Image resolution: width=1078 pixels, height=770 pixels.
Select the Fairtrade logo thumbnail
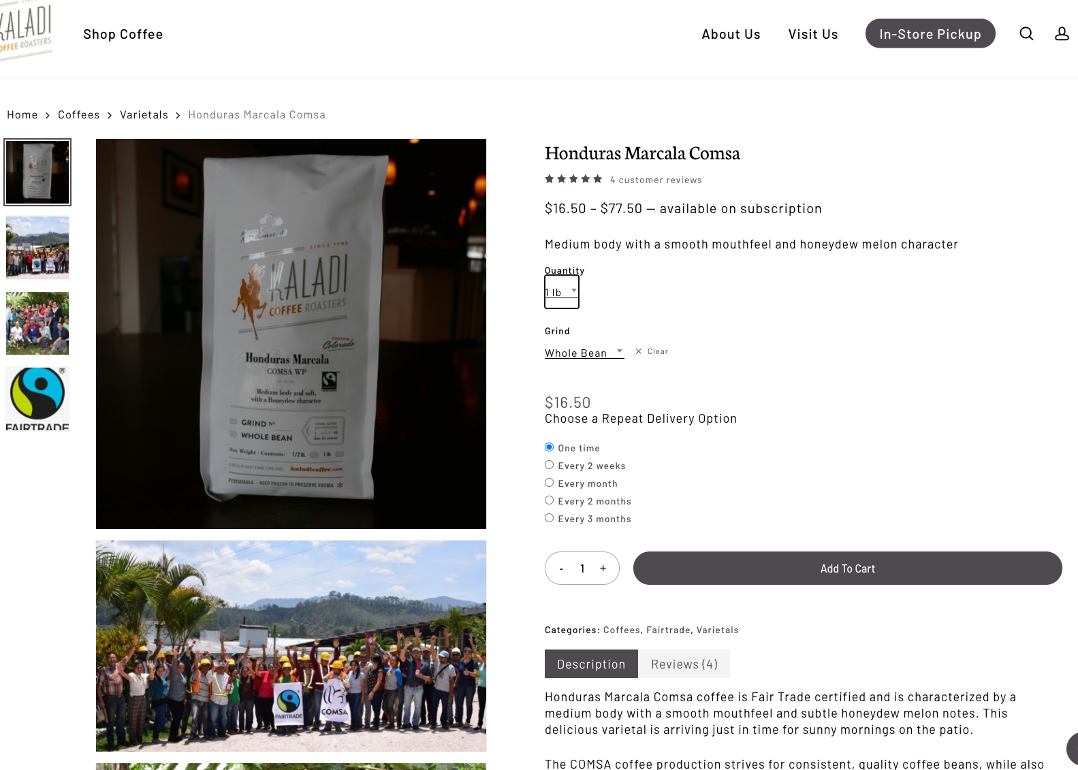point(37,399)
